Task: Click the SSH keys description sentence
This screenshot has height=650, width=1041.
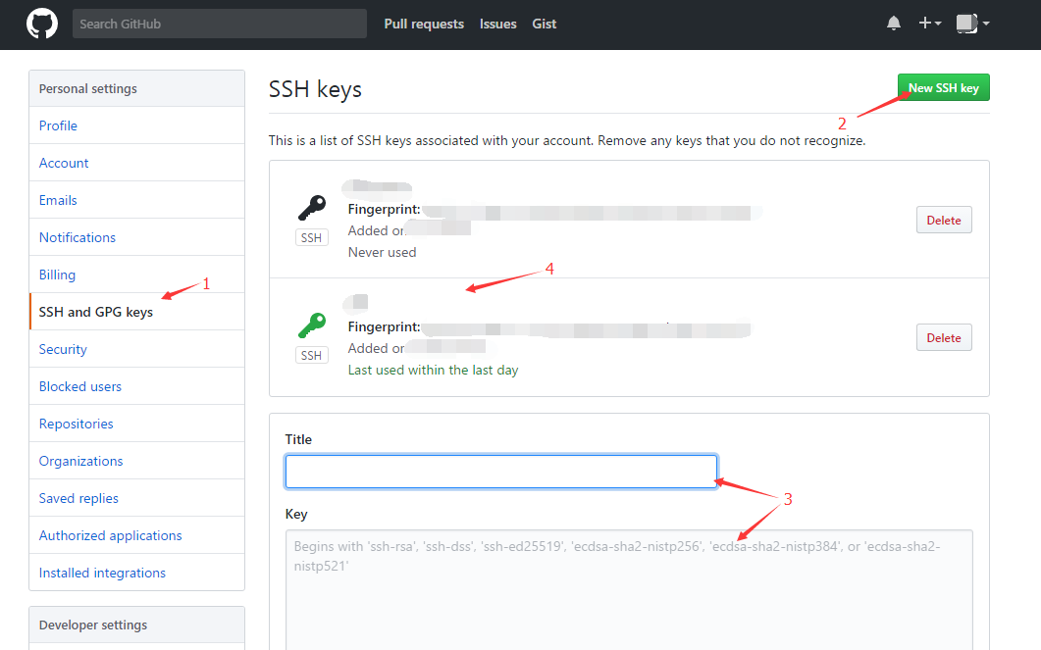Action: [567, 140]
